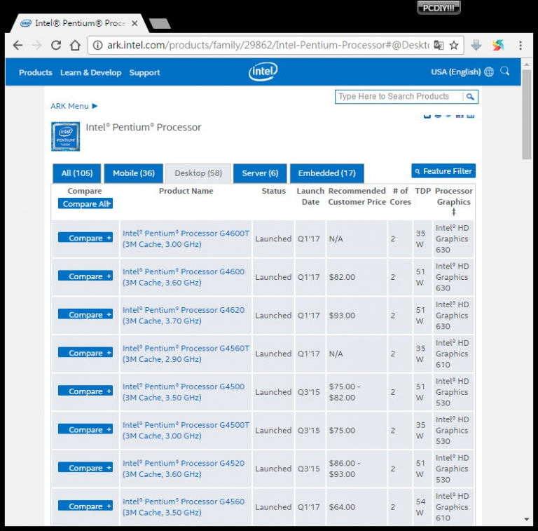
Task: Switch to the Embedded (17) tab
Action: pos(327,173)
